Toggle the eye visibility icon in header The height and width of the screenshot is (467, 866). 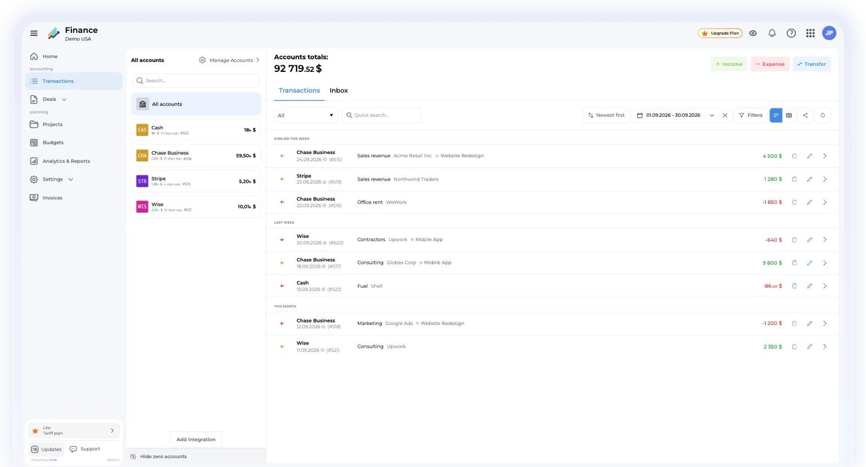[753, 33]
